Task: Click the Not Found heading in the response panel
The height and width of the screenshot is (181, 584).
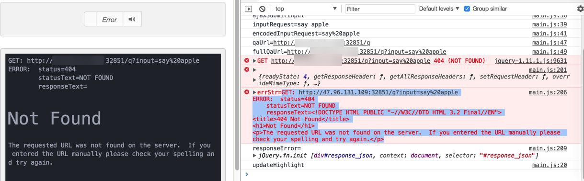Action: coord(55,118)
